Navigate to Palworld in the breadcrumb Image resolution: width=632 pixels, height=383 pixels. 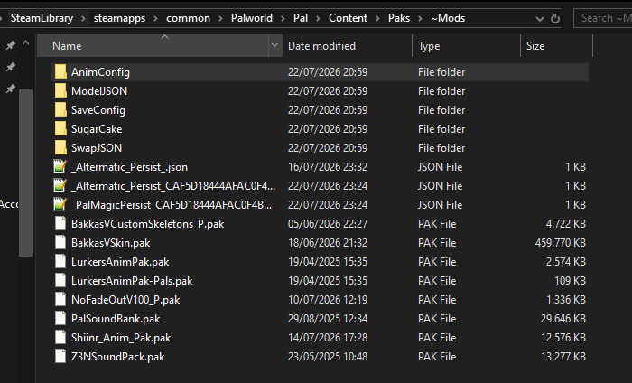(x=252, y=18)
